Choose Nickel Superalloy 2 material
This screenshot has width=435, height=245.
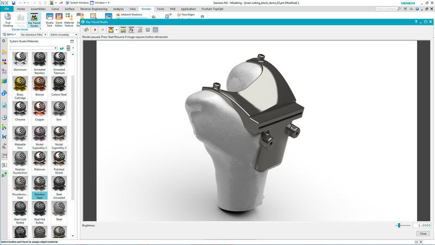tap(59, 138)
